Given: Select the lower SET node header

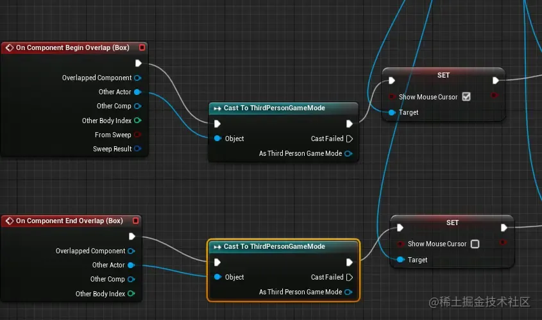Looking at the screenshot, I should [x=452, y=223].
